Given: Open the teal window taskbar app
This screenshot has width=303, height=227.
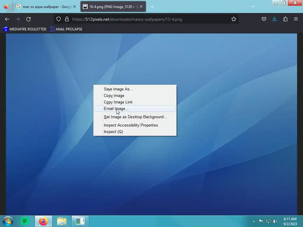Looking at the screenshot, I should (80, 221).
